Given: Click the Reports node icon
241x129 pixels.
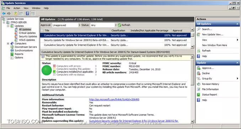Looking at the screenshot, I should (x=12, y=54).
